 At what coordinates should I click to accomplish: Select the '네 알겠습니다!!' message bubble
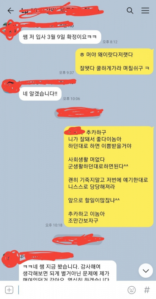pyautogui.click(x=40, y=94)
